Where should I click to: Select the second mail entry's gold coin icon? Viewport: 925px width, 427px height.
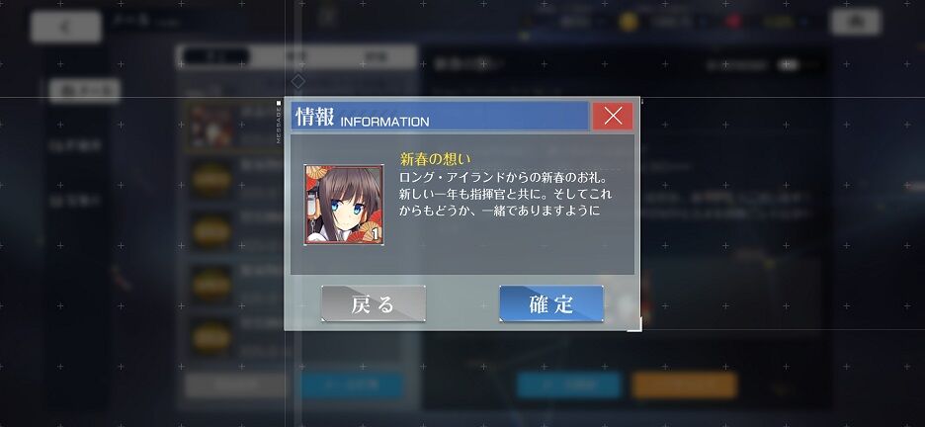click(211, 180)
